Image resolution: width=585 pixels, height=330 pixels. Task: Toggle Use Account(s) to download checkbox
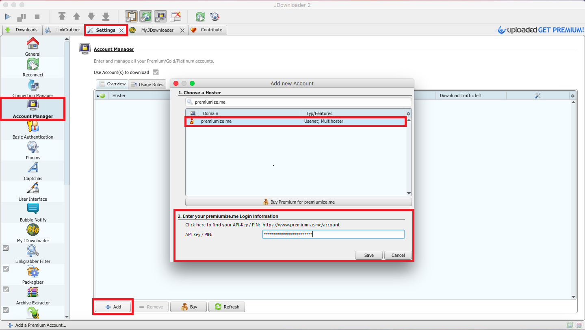pyautogui.click(x=156, y=72)
